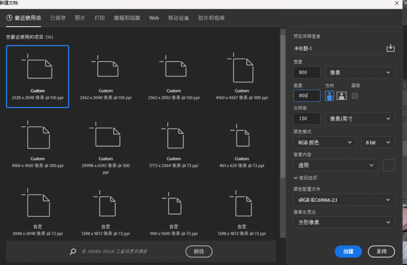Click the 分辨率 input field showing 150
Viewport: 407px width, 265px height.
(x=307, y=119)
